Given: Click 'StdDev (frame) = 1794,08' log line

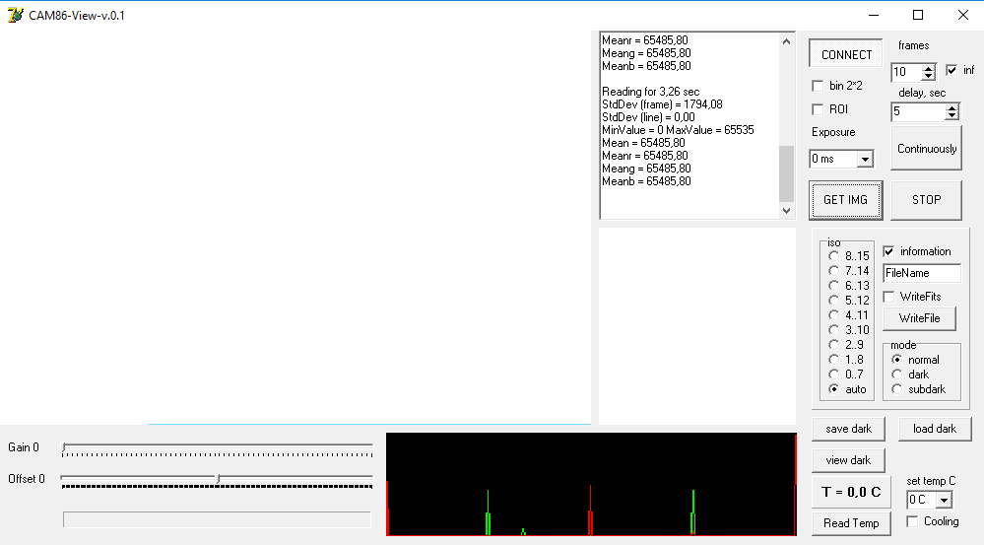Looking at the screenshot, I should tap(662, 104).
